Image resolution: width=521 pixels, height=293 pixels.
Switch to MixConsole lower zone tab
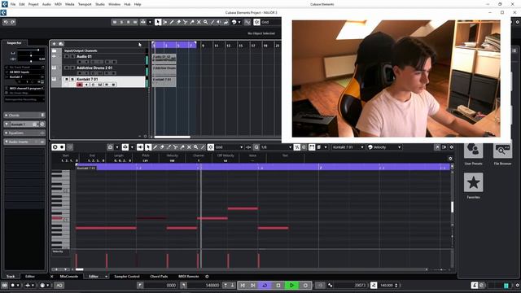click(x=68, y=277)
